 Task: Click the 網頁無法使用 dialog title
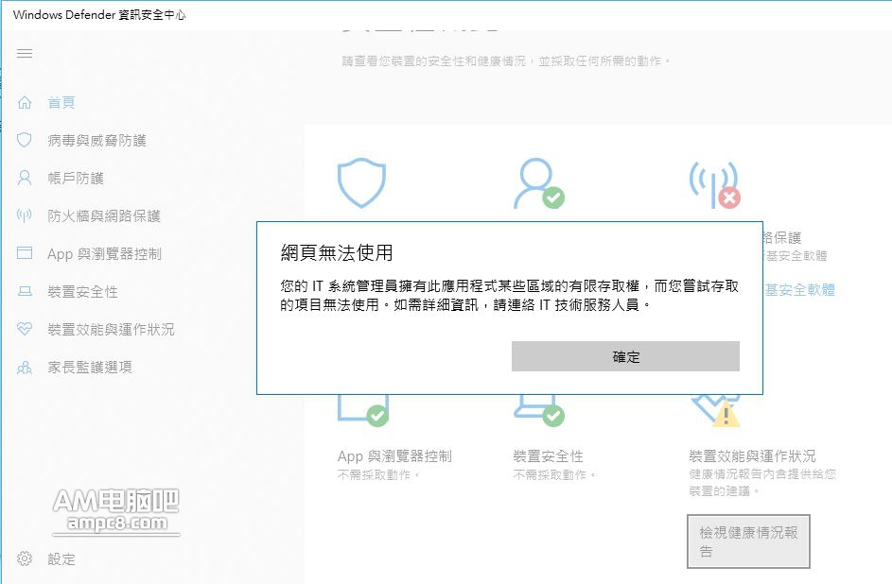337,252
